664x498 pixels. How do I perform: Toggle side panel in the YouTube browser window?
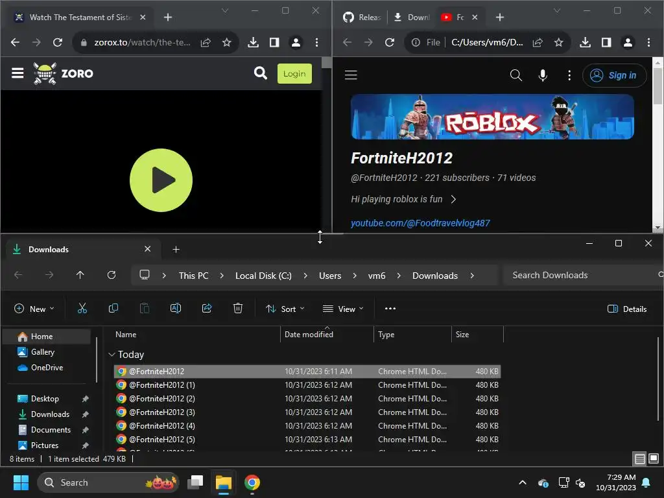pos(606,42)
